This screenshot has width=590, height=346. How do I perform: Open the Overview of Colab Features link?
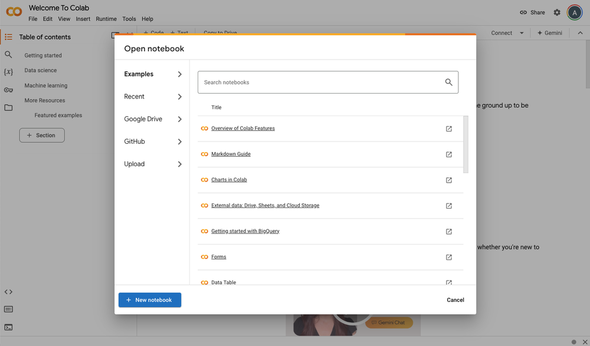243,128
